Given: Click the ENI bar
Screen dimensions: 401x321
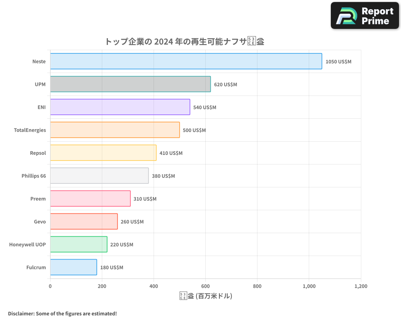Looking at the screenshot, I should 120,107.
